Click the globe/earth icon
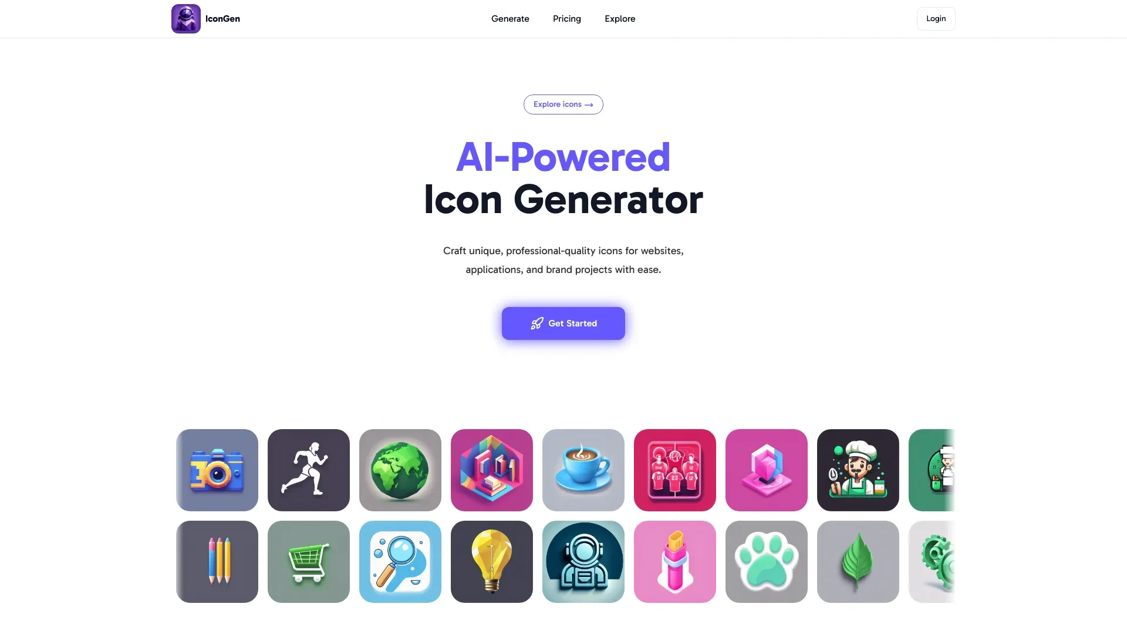Screen dimensions: 1127x634 (400, 470)
